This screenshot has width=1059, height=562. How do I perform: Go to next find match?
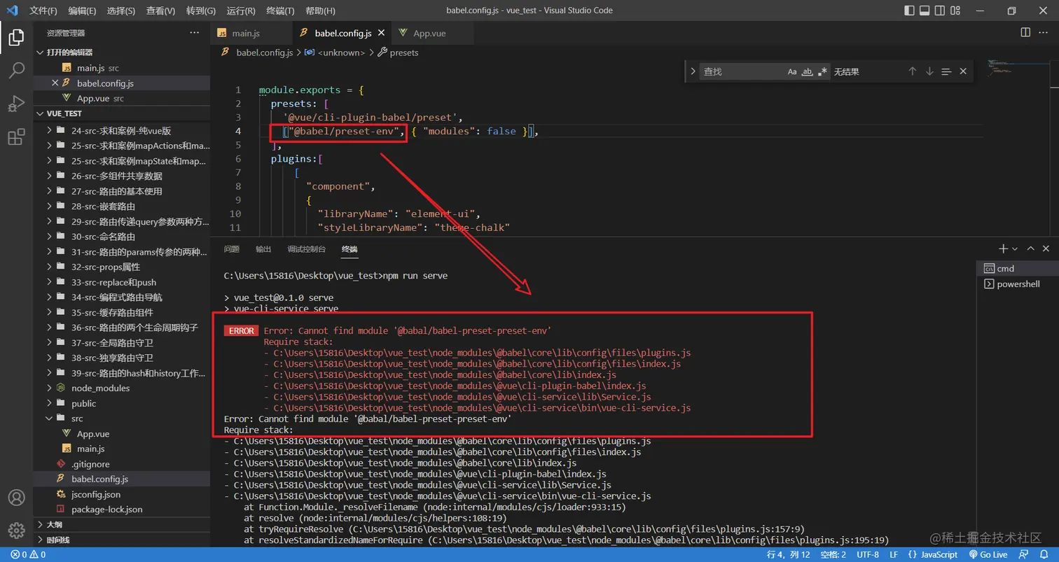pyautogui.click(x=929, y=71)
